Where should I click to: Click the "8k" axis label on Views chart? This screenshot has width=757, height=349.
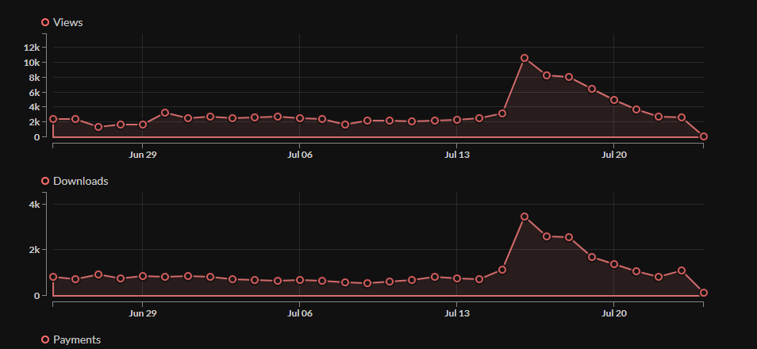pos(34,77)
